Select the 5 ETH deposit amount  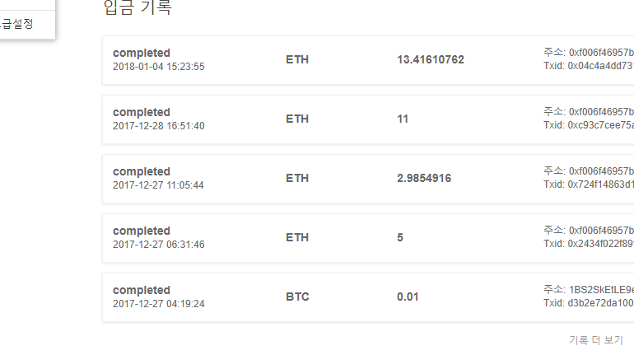400,237
